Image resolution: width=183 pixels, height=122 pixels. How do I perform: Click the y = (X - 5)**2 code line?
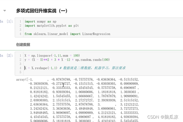pos(67,60)
